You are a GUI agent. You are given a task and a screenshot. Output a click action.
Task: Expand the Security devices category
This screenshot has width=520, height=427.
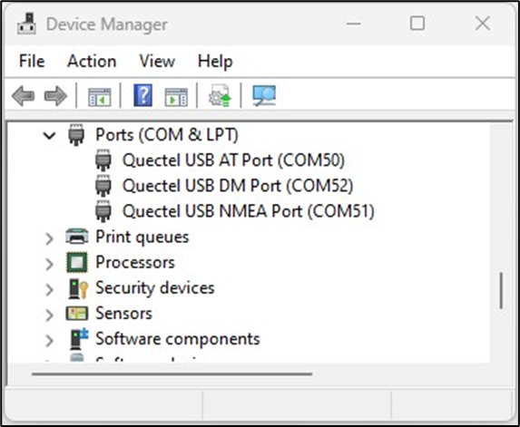49,289
